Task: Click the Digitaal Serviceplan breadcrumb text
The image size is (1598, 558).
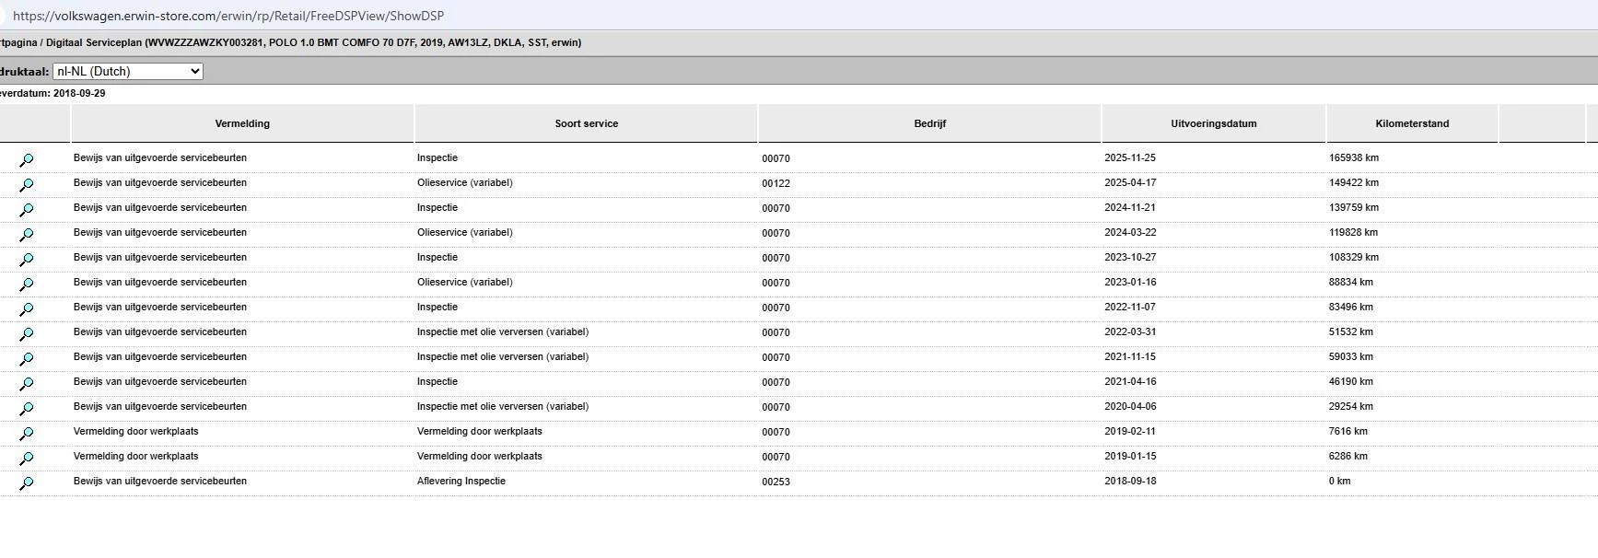Action: 94,42
